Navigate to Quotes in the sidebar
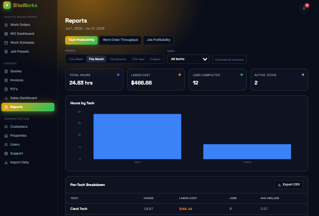319x216 pixels. [x=28, y=71]
